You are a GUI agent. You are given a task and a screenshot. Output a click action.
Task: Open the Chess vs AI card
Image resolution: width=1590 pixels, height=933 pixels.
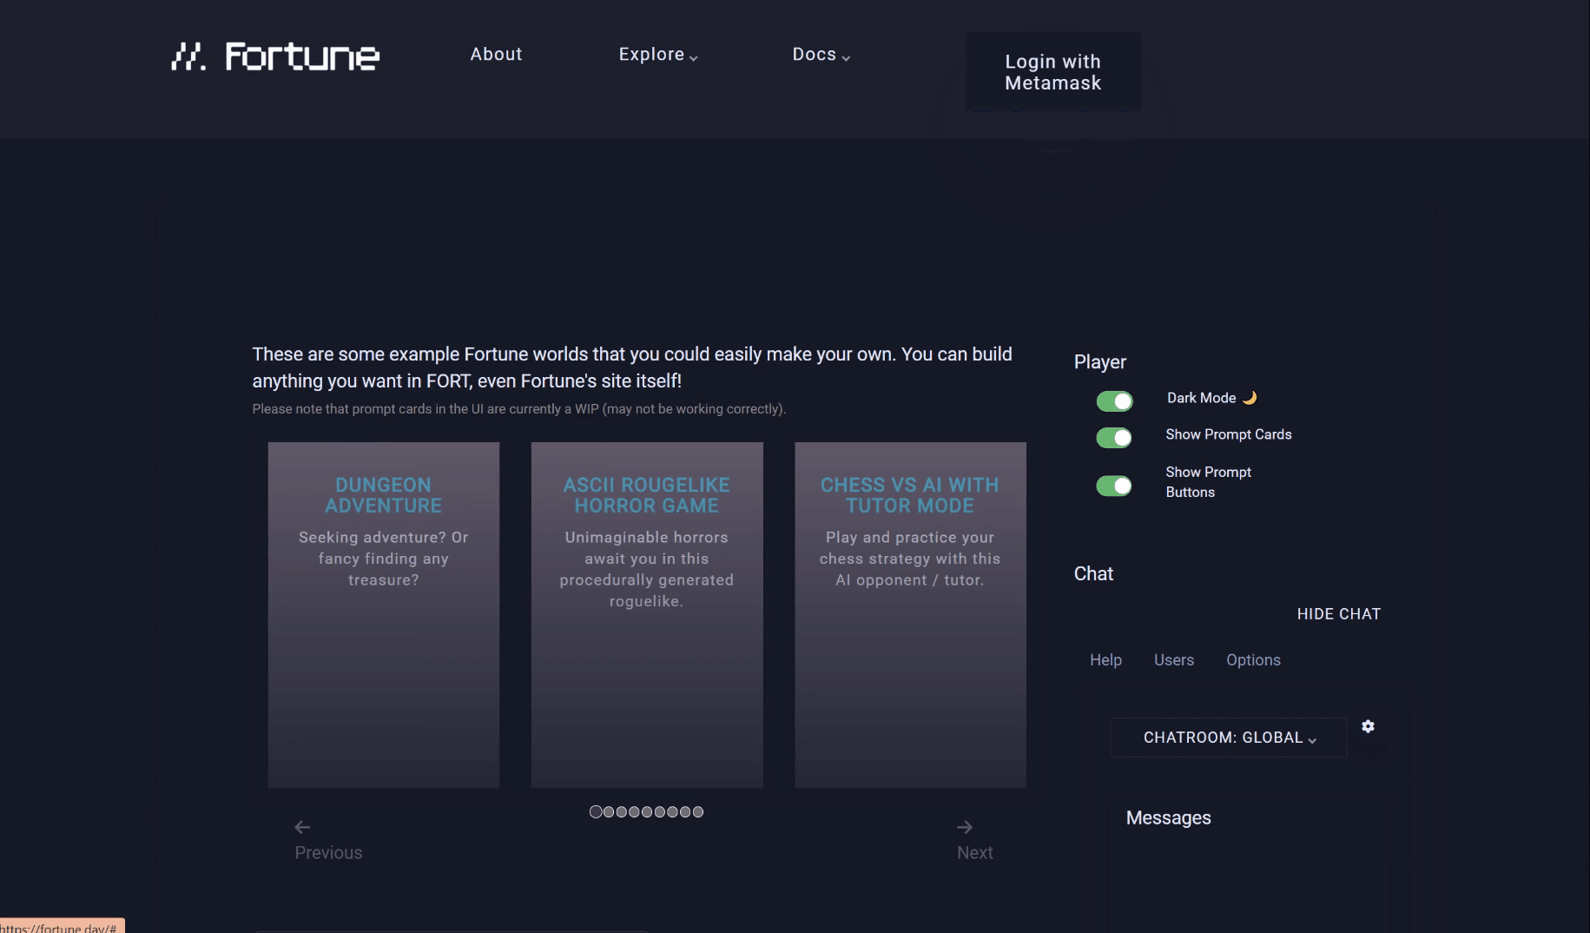point(910,614)
